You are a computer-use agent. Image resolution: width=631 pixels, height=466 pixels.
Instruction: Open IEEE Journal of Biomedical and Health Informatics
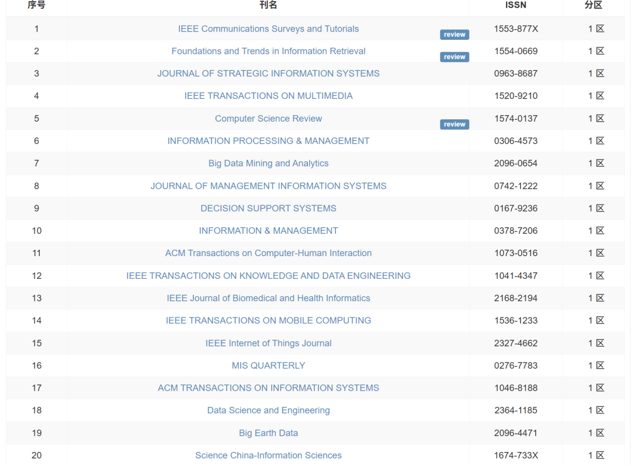pos(268,298)
